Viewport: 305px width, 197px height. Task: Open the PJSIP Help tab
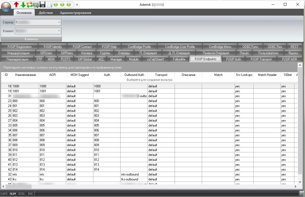point(109,47)
